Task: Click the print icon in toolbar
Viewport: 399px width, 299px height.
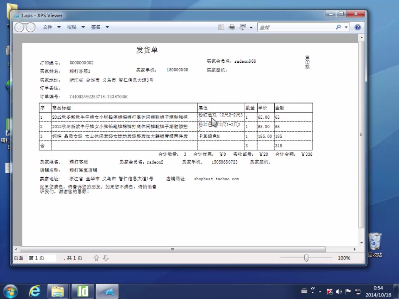Action: [232, 27]
